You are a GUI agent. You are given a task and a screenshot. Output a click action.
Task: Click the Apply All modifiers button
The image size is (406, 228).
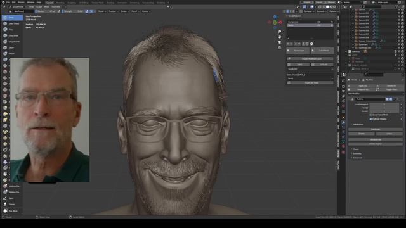[362, 86]
